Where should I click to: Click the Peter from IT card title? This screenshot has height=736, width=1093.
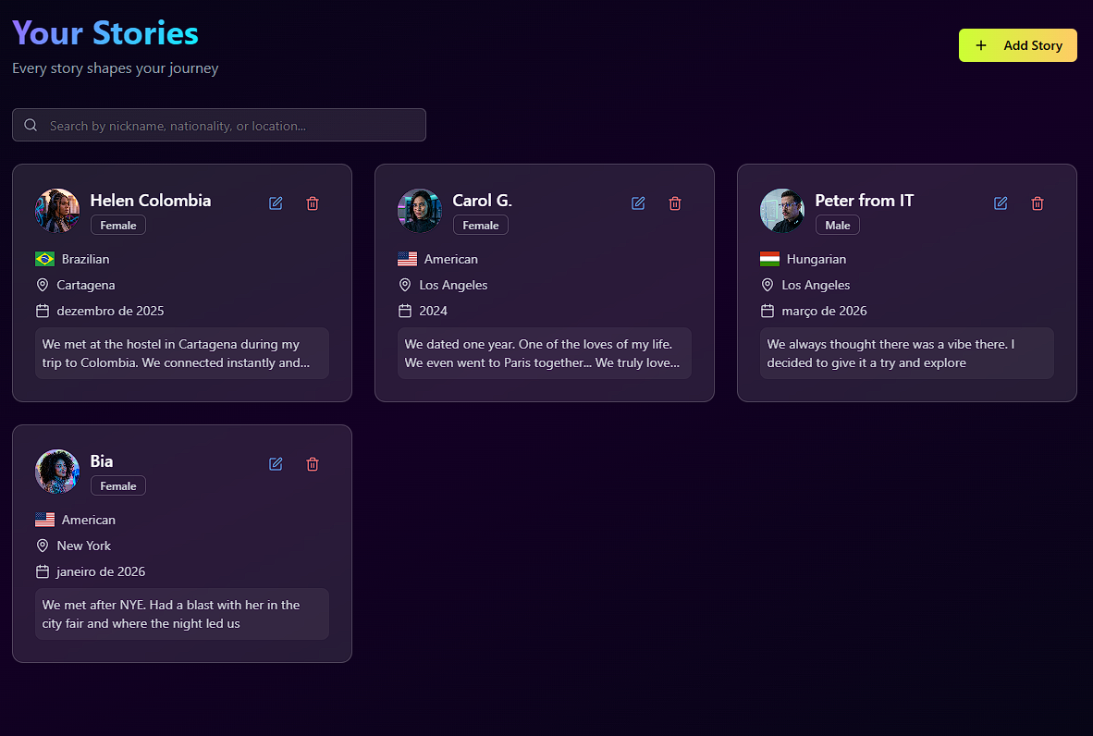(x=864, y=201)
